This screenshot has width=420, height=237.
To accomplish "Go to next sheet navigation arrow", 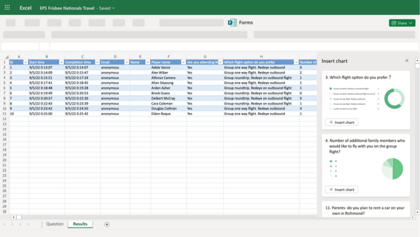I will (x=20, y=224).
